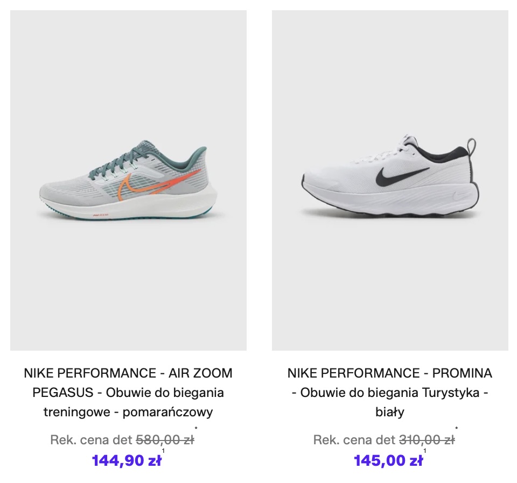
Task: Open the Air Zoom Pegasus shoe image
Action: tap(128, 181)
